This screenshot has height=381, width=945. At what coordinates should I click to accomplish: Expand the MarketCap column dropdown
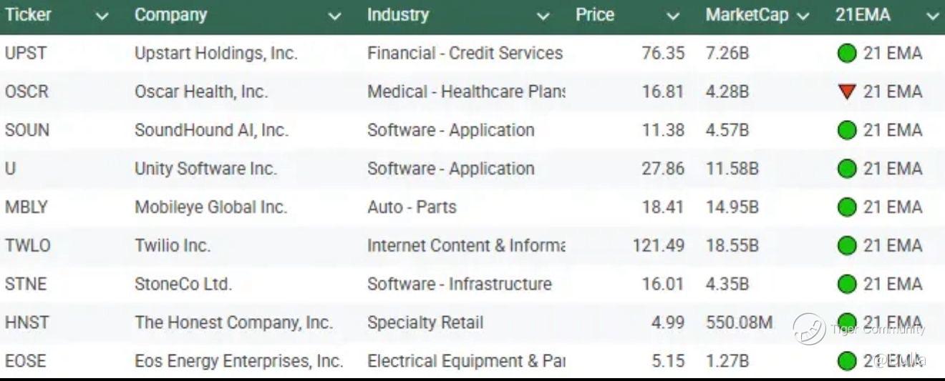pyautogui.click(x=803, y=16)
